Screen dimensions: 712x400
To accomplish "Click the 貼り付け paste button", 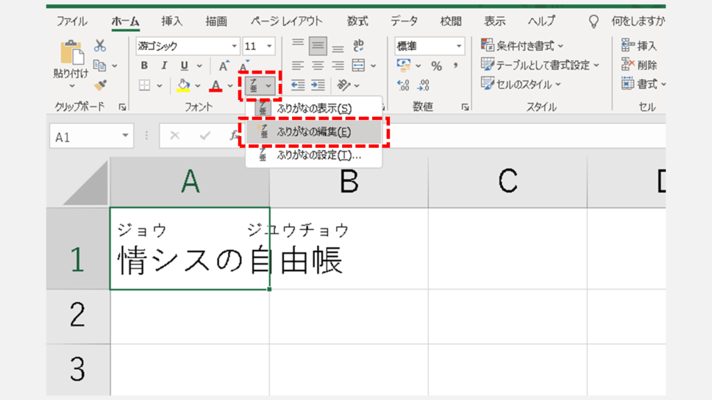I will point(71,62).
